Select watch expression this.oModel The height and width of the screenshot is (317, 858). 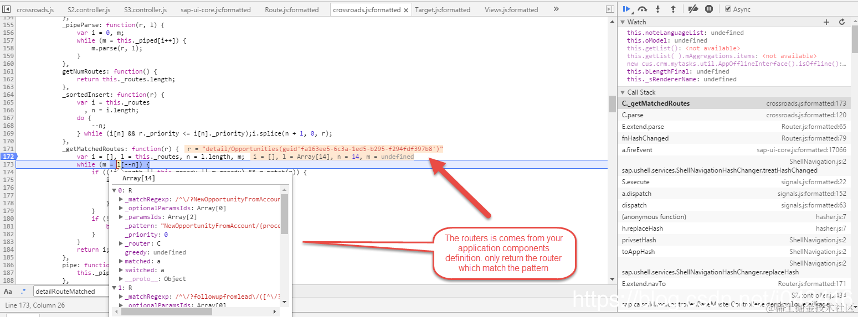pos(667,40)
